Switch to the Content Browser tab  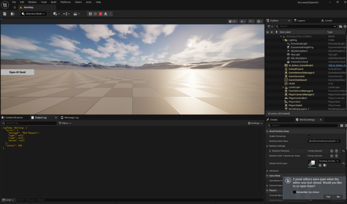(12, 118)
